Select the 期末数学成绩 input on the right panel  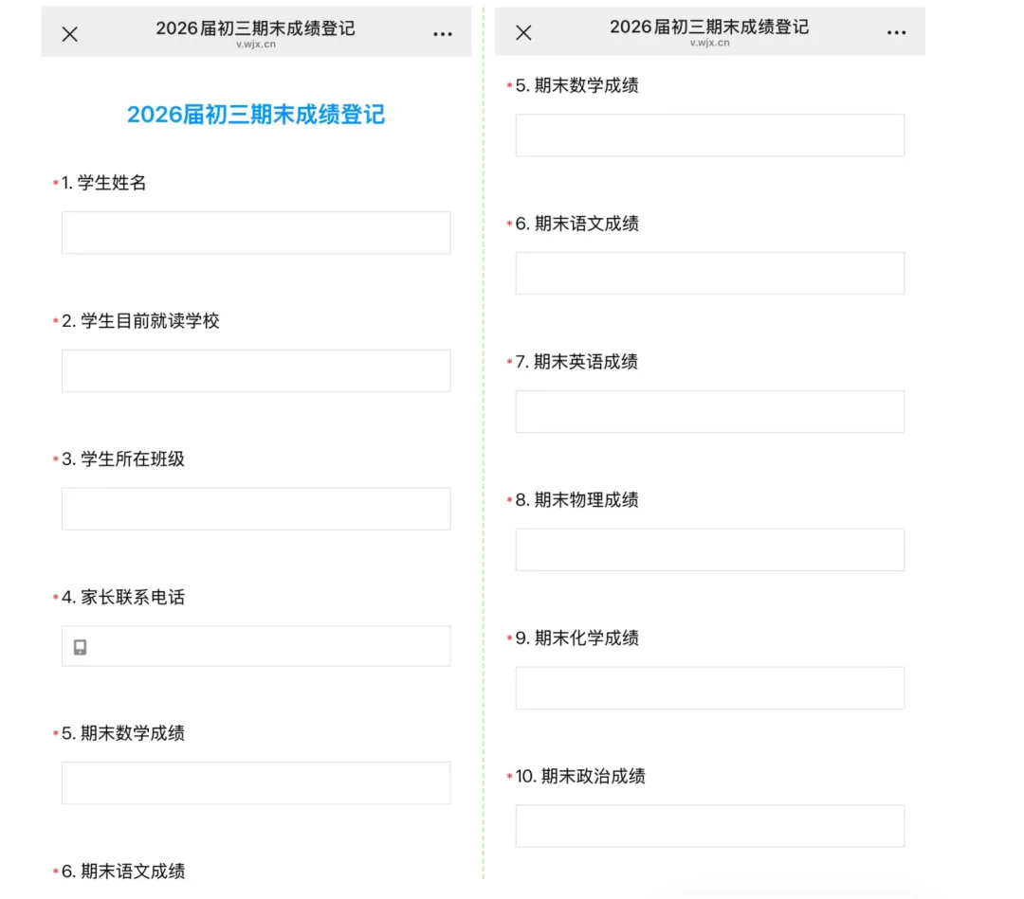pyautogui.click(x=708, y=135)
